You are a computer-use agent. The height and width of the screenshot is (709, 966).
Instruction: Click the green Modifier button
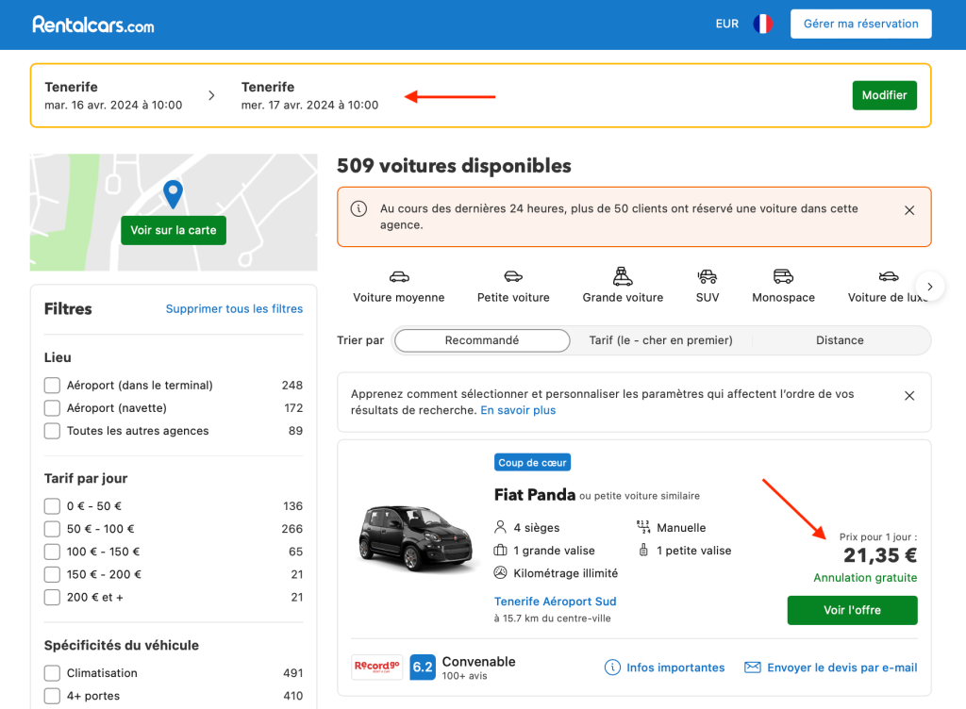[884, 95]
